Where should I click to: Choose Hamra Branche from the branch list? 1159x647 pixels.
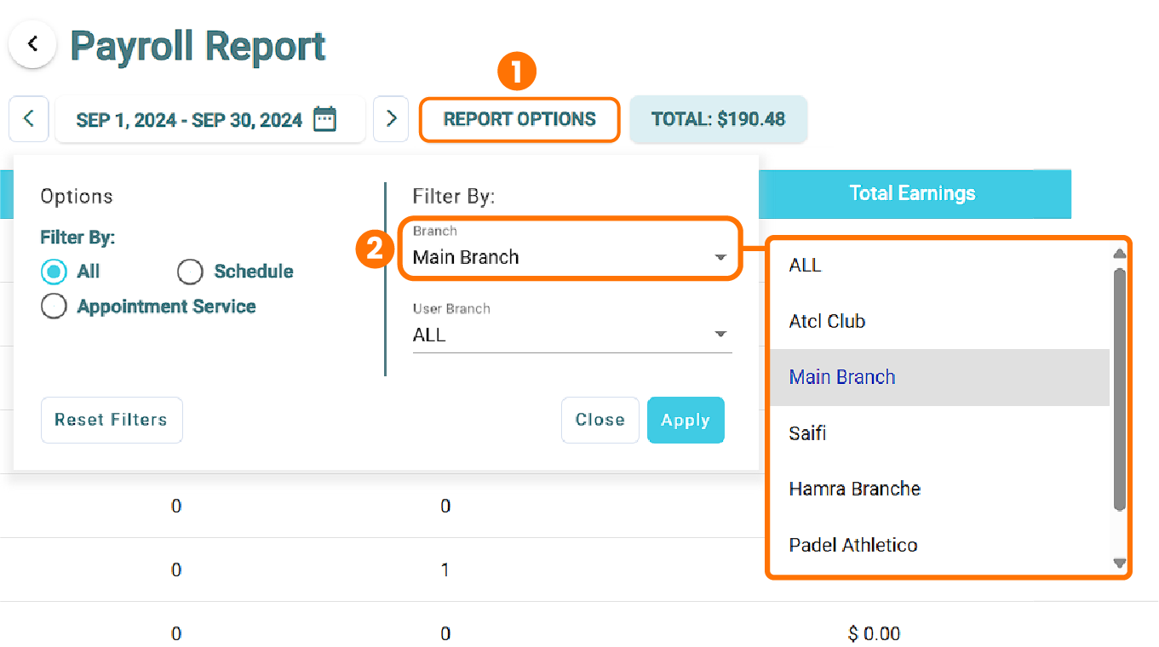pyautogui.click(x=854, y=489)
